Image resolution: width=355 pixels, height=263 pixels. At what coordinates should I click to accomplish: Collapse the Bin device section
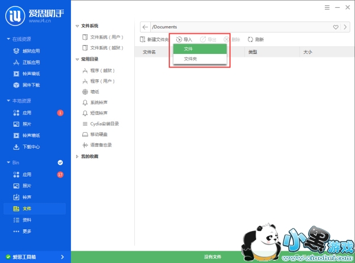pos(8,162)
